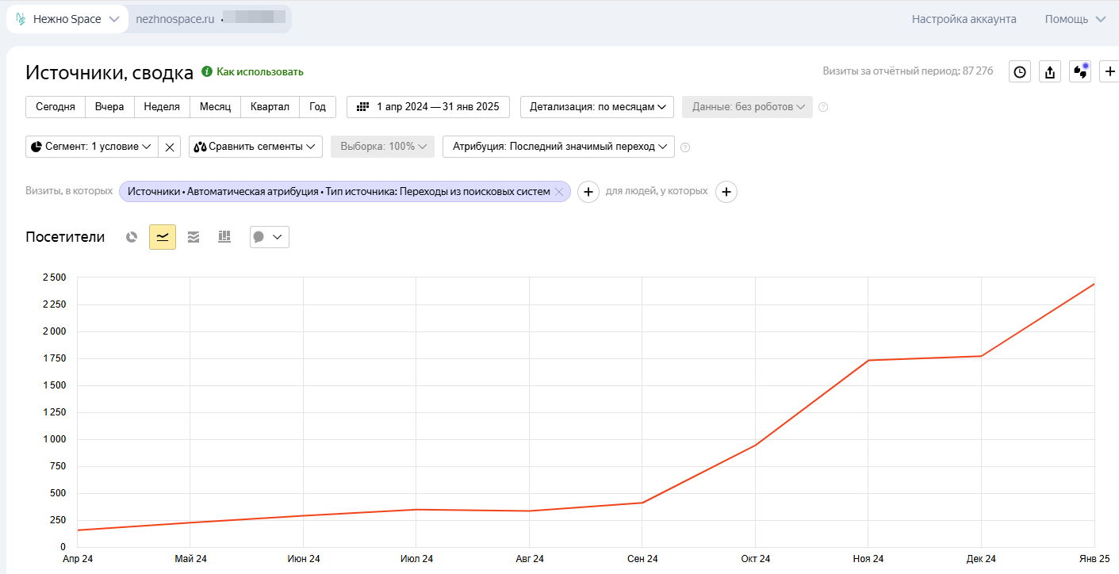Select the line chart view icon

click(x=163, y=237)
